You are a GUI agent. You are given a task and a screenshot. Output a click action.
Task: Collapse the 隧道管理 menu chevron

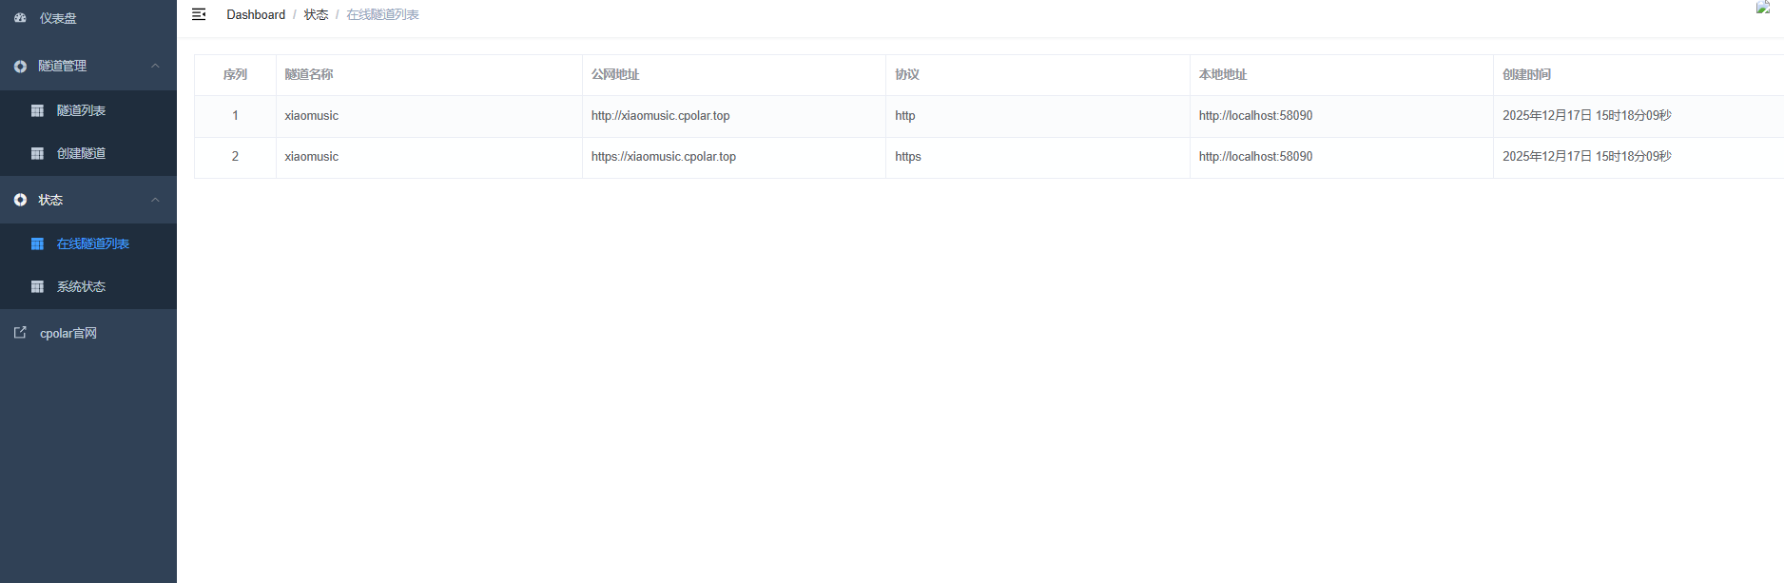155,66
